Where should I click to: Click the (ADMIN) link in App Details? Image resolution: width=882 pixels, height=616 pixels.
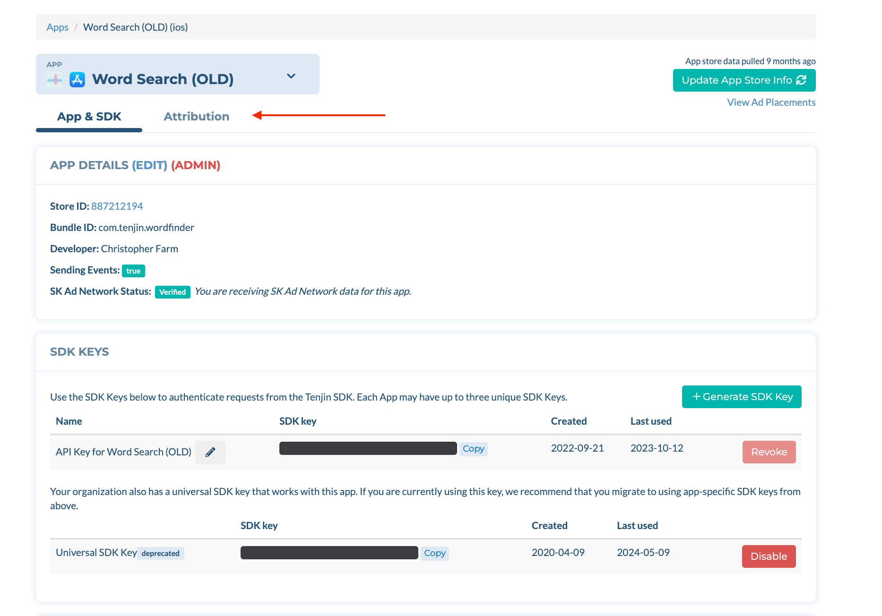click(196, 165)
